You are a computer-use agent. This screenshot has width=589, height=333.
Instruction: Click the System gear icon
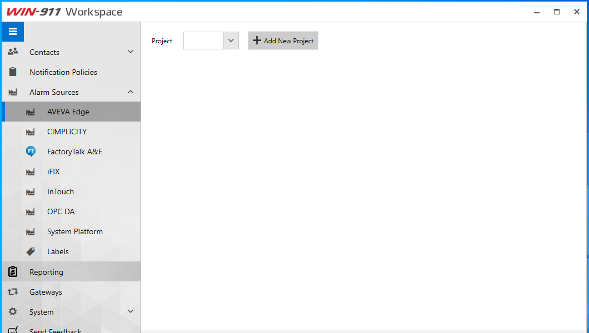click(x=13, y=311)
